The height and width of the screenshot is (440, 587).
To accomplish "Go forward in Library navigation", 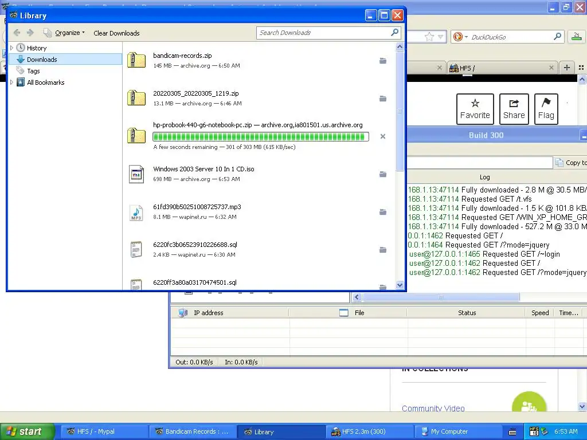I will coord(30,33).
